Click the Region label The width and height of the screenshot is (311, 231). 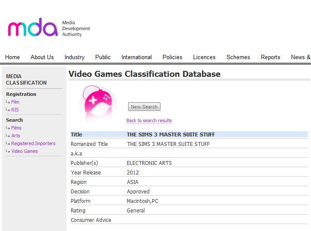pyautogui.click(x=79, y=182)
